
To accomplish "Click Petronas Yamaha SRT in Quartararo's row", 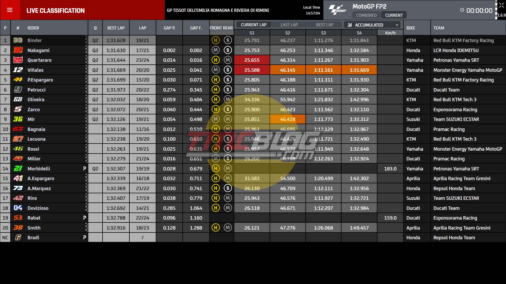I will pyautogui.click(x=456, y=60).
